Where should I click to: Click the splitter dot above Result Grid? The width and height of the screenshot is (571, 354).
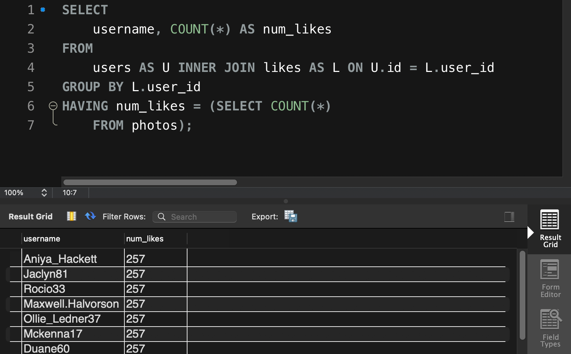point(285,201)
